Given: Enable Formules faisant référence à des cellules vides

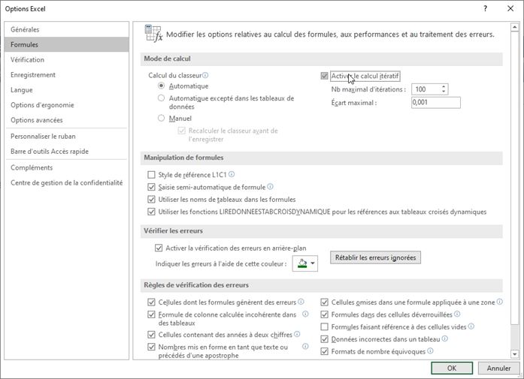Looking at the screenshot, I should [324, 326].
